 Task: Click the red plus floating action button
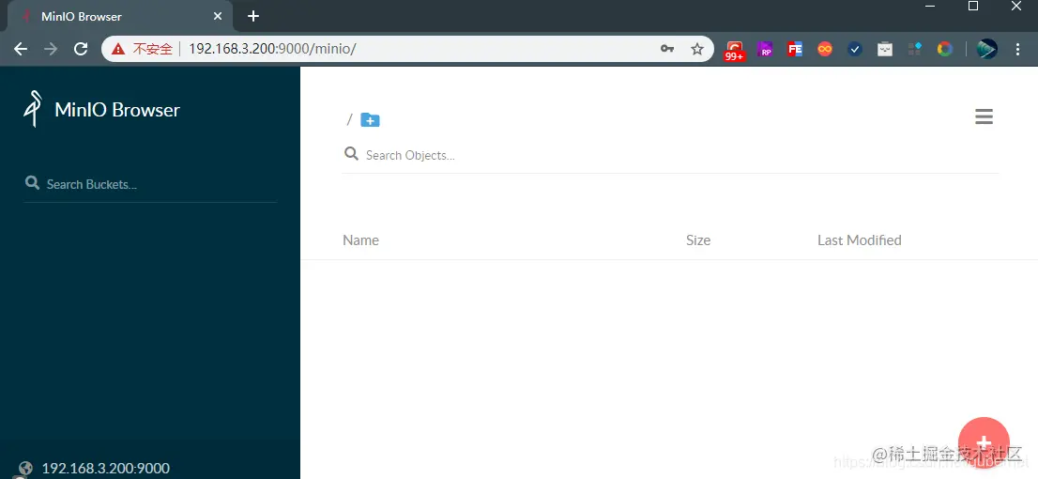[x=984, y=442]
